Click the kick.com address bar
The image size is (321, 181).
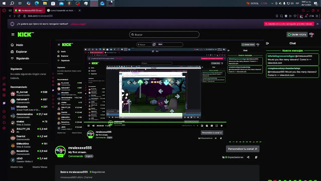pyautogui.click(x=40, y=16)
